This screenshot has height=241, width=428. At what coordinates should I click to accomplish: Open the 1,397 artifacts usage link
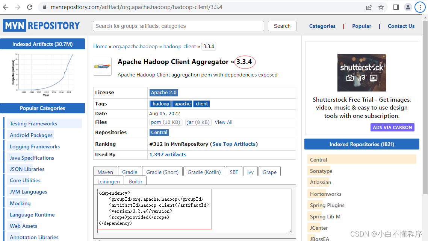[168, 154]
